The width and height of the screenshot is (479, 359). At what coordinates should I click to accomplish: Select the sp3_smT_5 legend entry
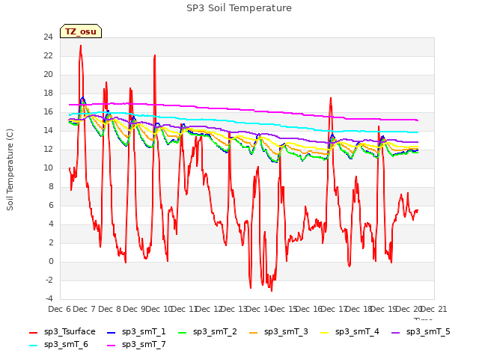pyautogui.click(x=421, y=331)
